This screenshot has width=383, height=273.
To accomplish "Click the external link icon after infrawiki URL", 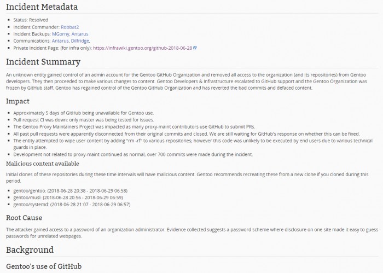I will (x=195, y=48).
